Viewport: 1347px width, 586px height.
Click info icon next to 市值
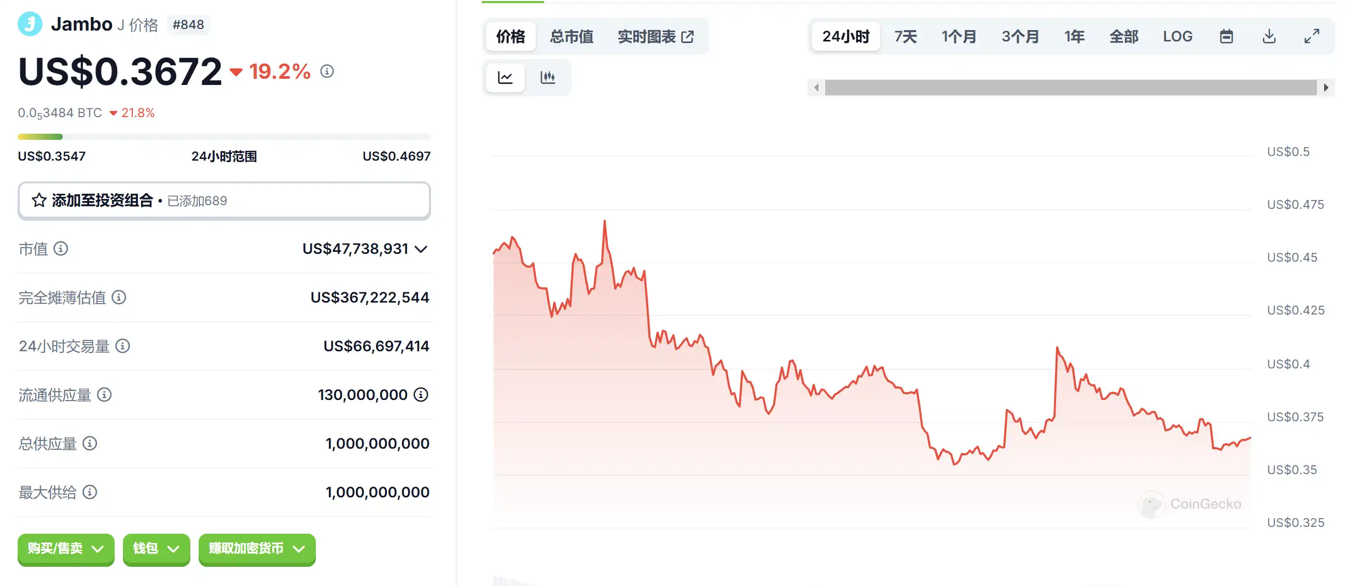[61, 249]
